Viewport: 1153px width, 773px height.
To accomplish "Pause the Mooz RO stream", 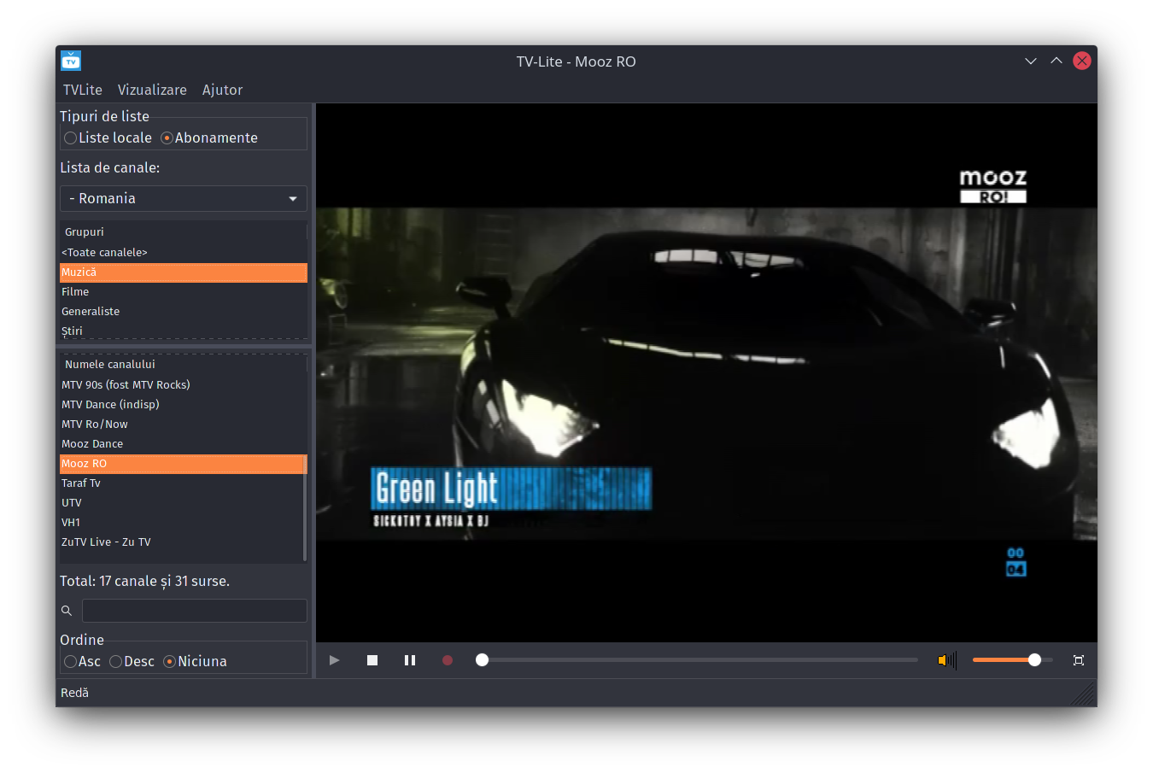I will point(410,660).
